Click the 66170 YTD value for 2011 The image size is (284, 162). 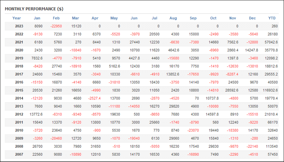(273, 122)
